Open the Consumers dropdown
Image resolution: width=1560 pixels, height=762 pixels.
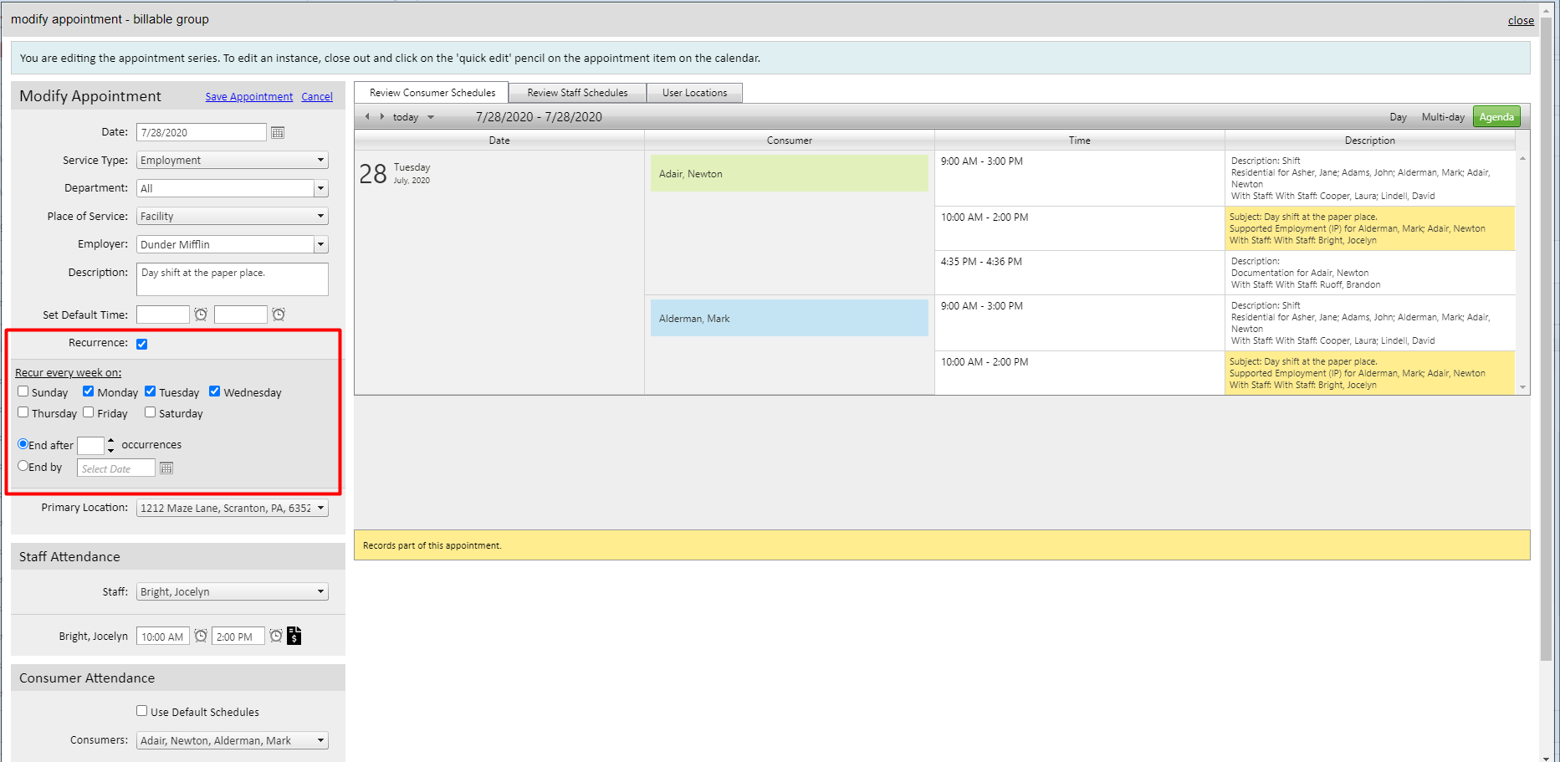tap(233, 740)
